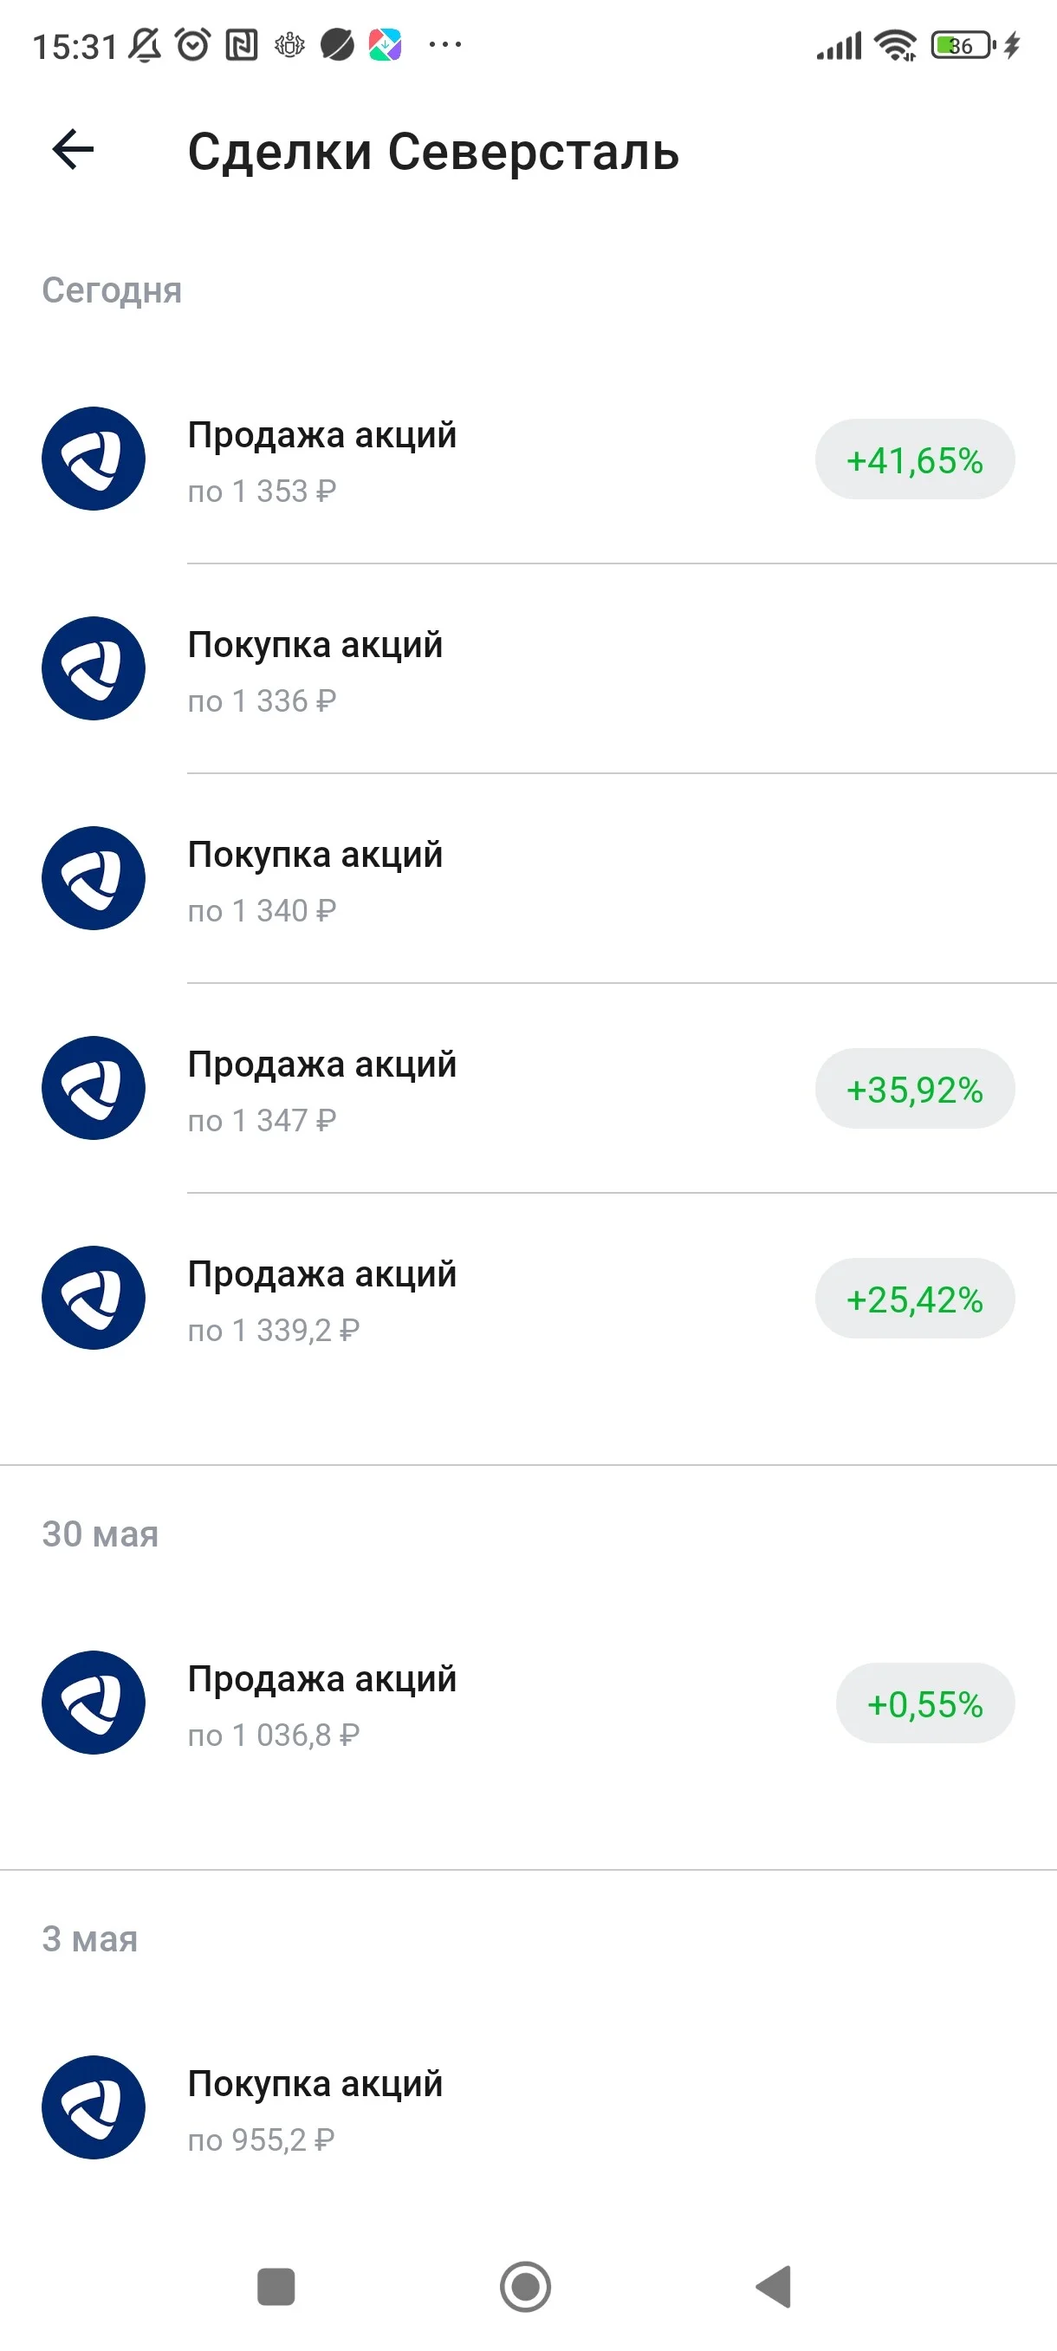The height and width of the screenshot is (2351, 1057).
Task: Tap Severstal logo of 1 353 ₽ sale
Action: pyautogui.click(x=93, y=459)
